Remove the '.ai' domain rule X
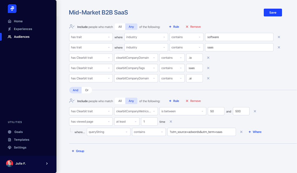This screenshot has height=173, width=297. click(208, 78)
